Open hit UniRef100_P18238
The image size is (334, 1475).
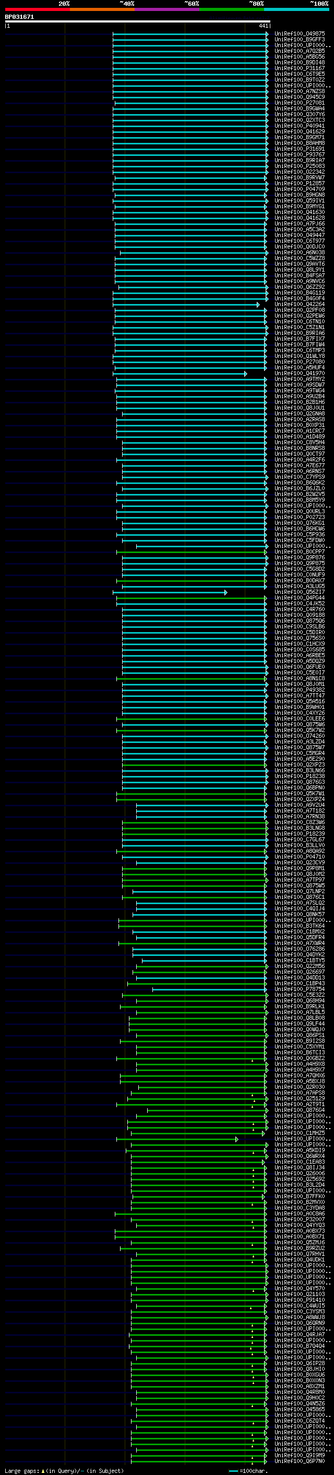click(300, 776)
